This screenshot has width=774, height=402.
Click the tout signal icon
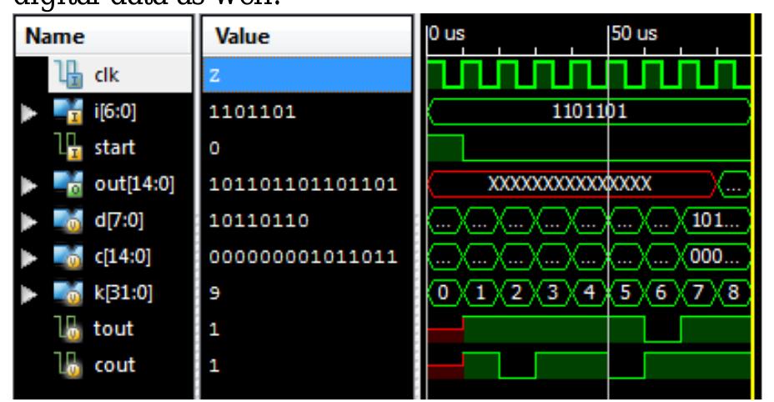pos(68,329)
